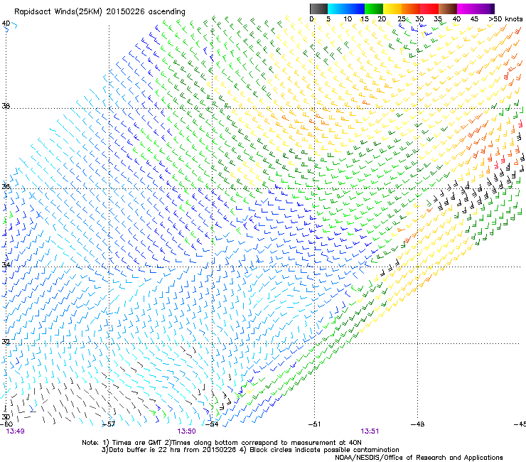526x462 pixels.
Task: Click the '-60' longitude label
Action: (x=6, y=424)
